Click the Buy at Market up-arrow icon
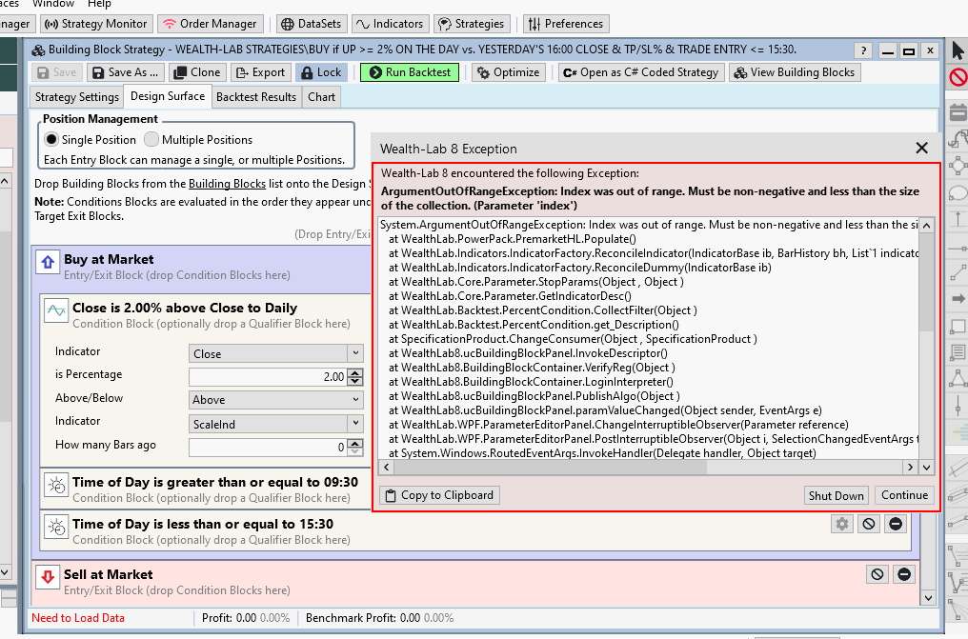The height and width of the screenshot is (639, 968). pos(48,262)
